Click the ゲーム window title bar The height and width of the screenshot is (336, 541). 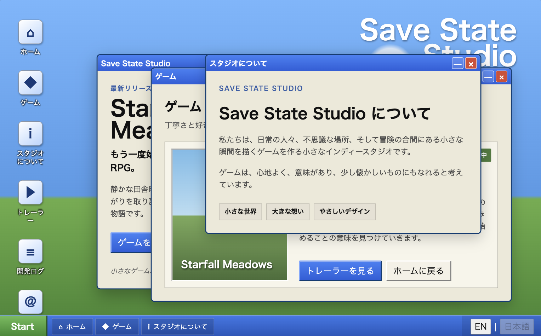178,76
